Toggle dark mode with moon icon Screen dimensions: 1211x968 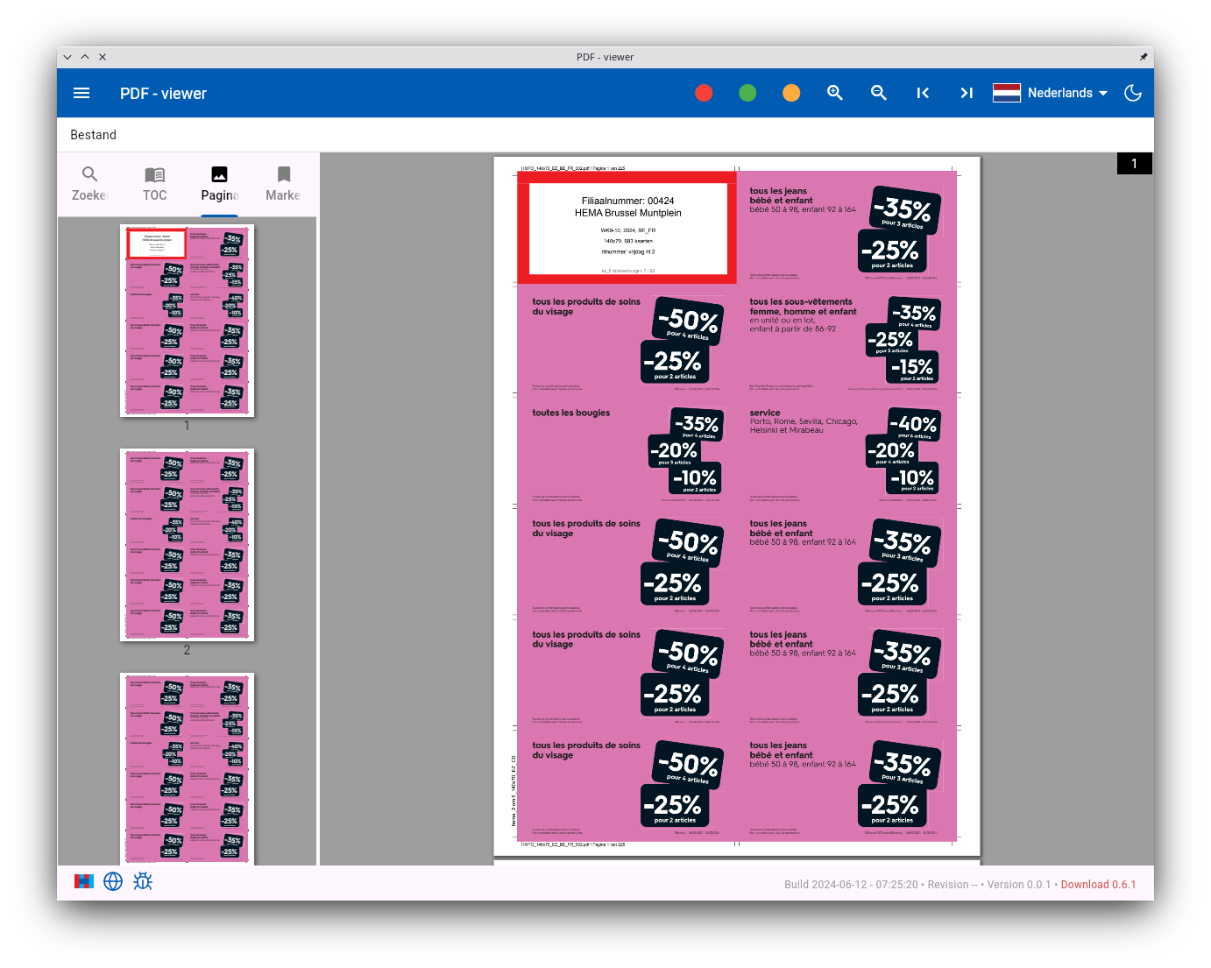point(1133,93)
